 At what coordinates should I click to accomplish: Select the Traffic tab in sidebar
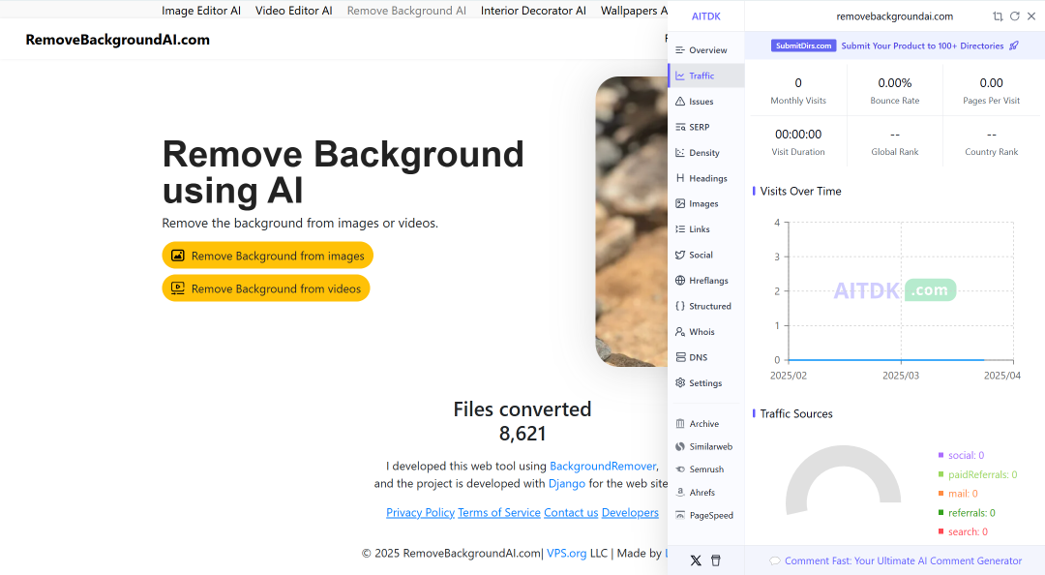click(x=705, y=76)
